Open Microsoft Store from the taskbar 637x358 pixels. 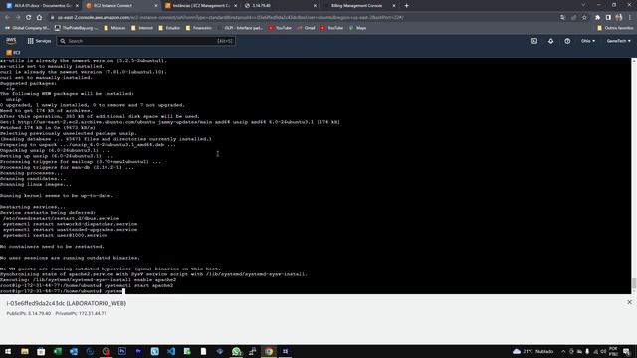pyautogui.click(x=41, y=351)
